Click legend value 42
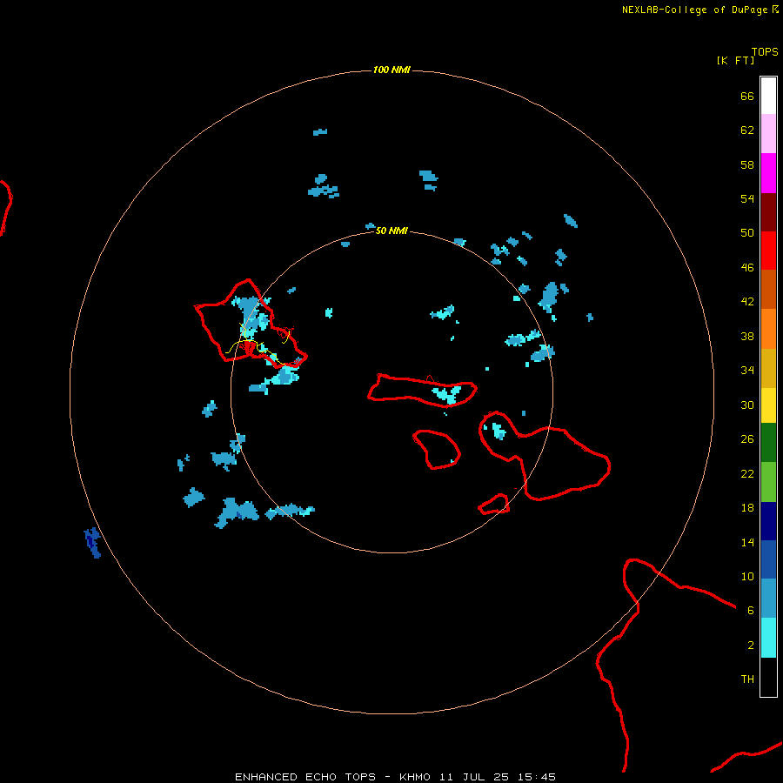Viewport: 783px width, 783px height. pos(747,302)
